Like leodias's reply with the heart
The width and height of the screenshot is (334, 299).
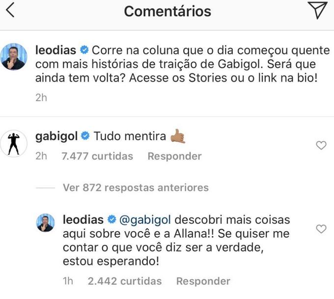pyautogui.click(x=321, y=229)
